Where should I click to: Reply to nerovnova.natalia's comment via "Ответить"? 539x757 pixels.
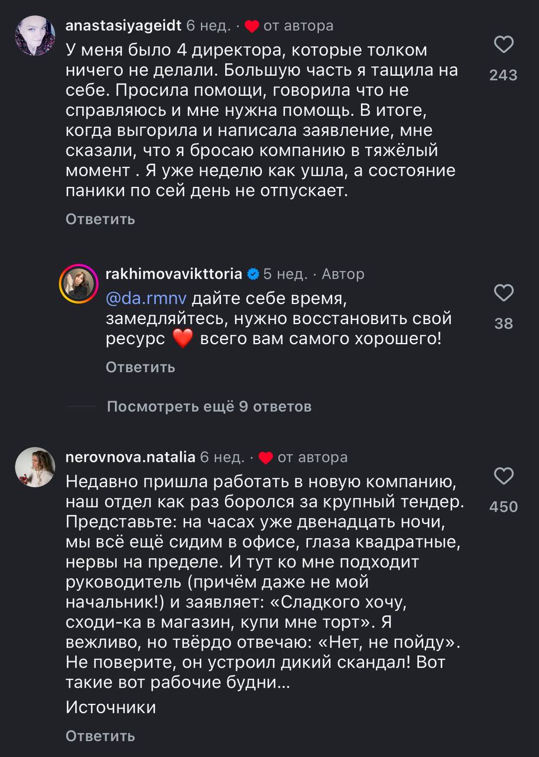(x=100, y=736)
